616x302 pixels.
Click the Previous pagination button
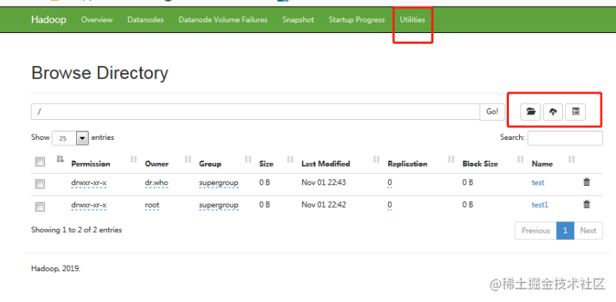tap(535, 231)
